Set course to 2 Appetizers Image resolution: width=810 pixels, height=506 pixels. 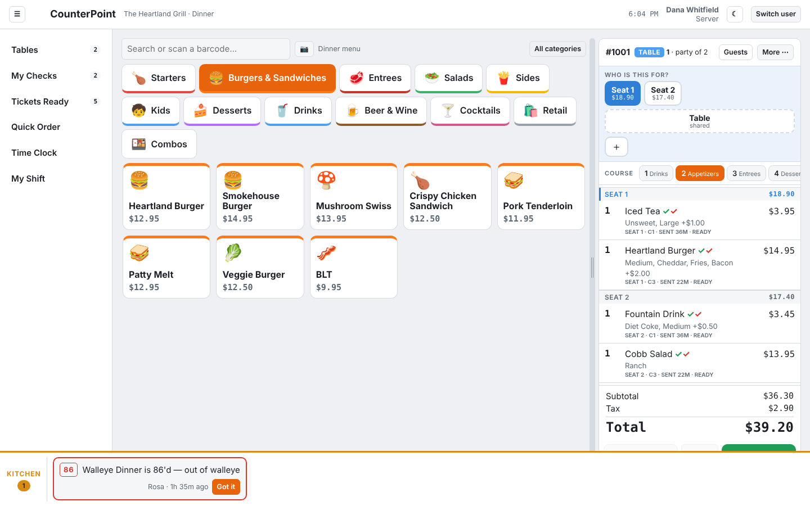coord(700,173)
